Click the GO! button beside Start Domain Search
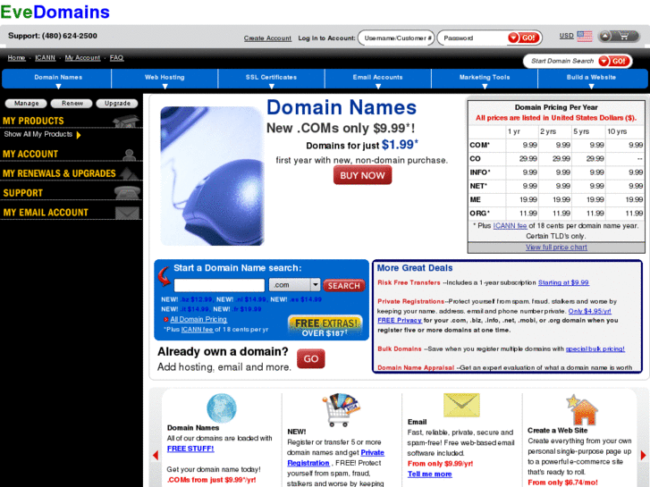 coord(614,61)
